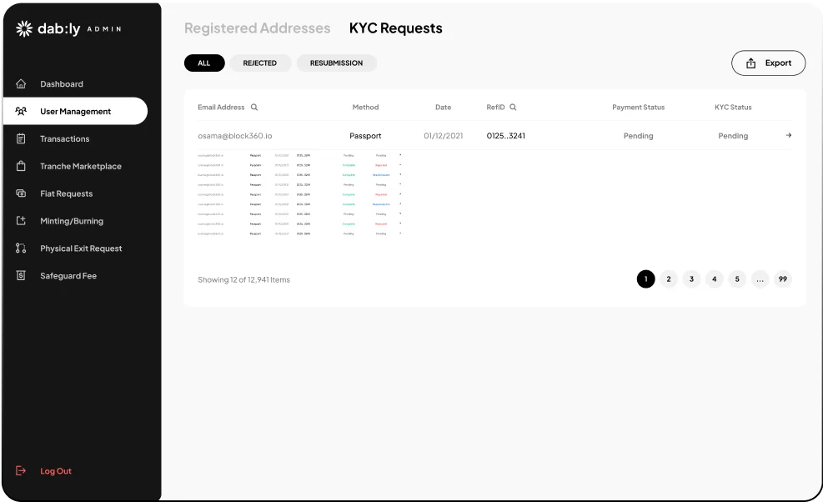Open the Safeguard Fee icon
The width and height of the screenshot is (823, 502).
tap(21, 275)
